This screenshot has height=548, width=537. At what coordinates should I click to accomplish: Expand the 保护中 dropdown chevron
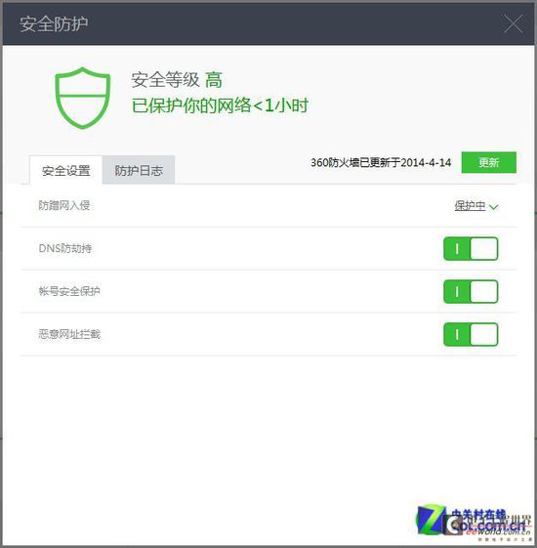[494, 207]
